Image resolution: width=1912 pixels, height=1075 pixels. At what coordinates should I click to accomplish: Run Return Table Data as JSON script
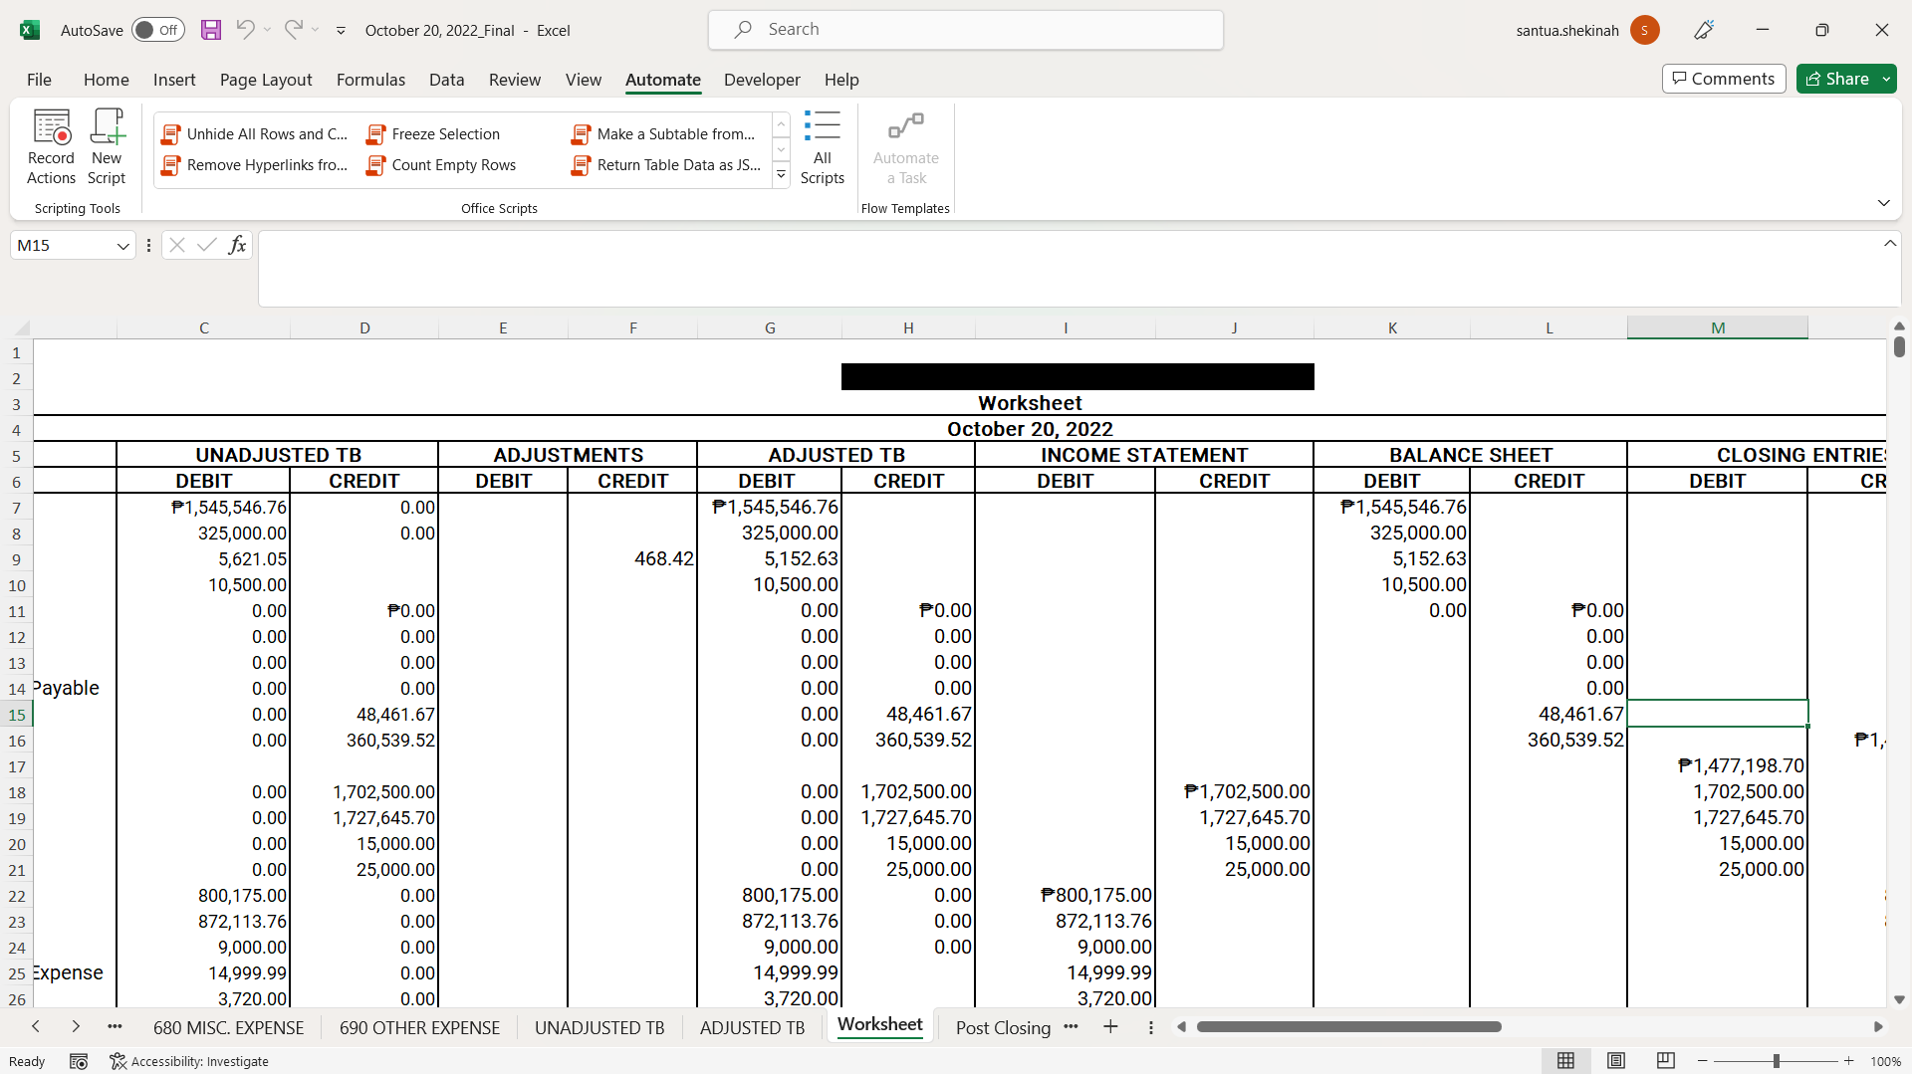click(666, 165)
